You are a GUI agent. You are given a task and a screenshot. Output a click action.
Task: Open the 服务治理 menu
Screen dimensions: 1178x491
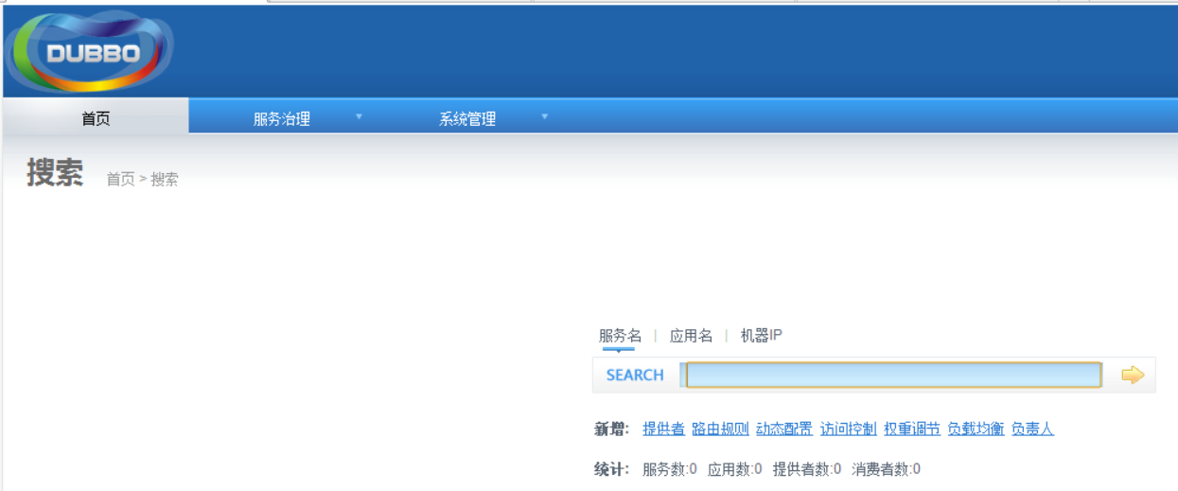(282, 119)
